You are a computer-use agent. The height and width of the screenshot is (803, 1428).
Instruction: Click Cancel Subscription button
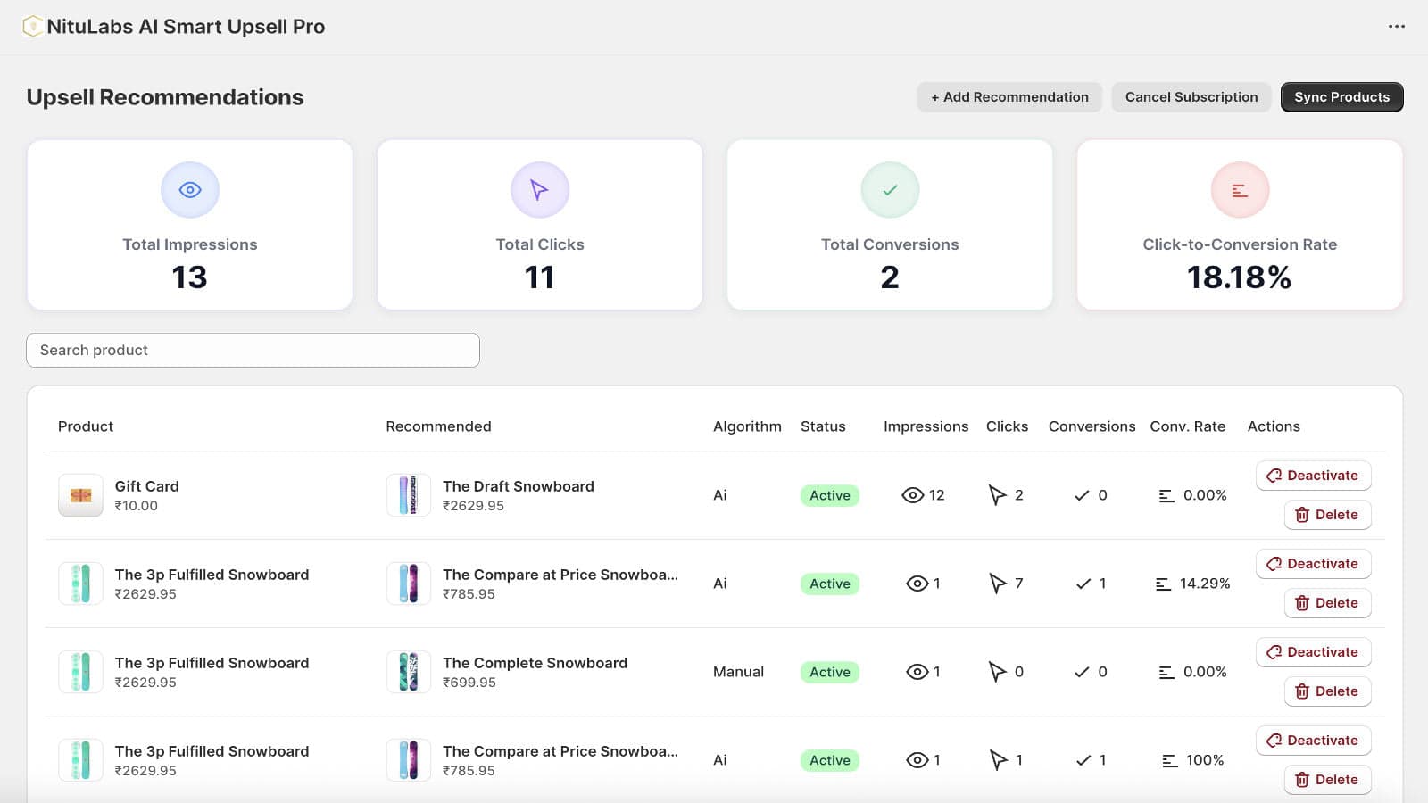(1191, 97)
